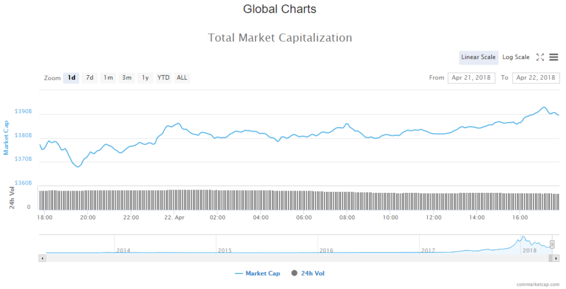Switch to Linear Scale
Viewport: 566px width, 289px height.
click(x=478, y=57)
